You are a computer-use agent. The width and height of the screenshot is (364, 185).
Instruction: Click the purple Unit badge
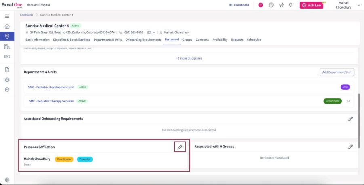coord(345,87)
